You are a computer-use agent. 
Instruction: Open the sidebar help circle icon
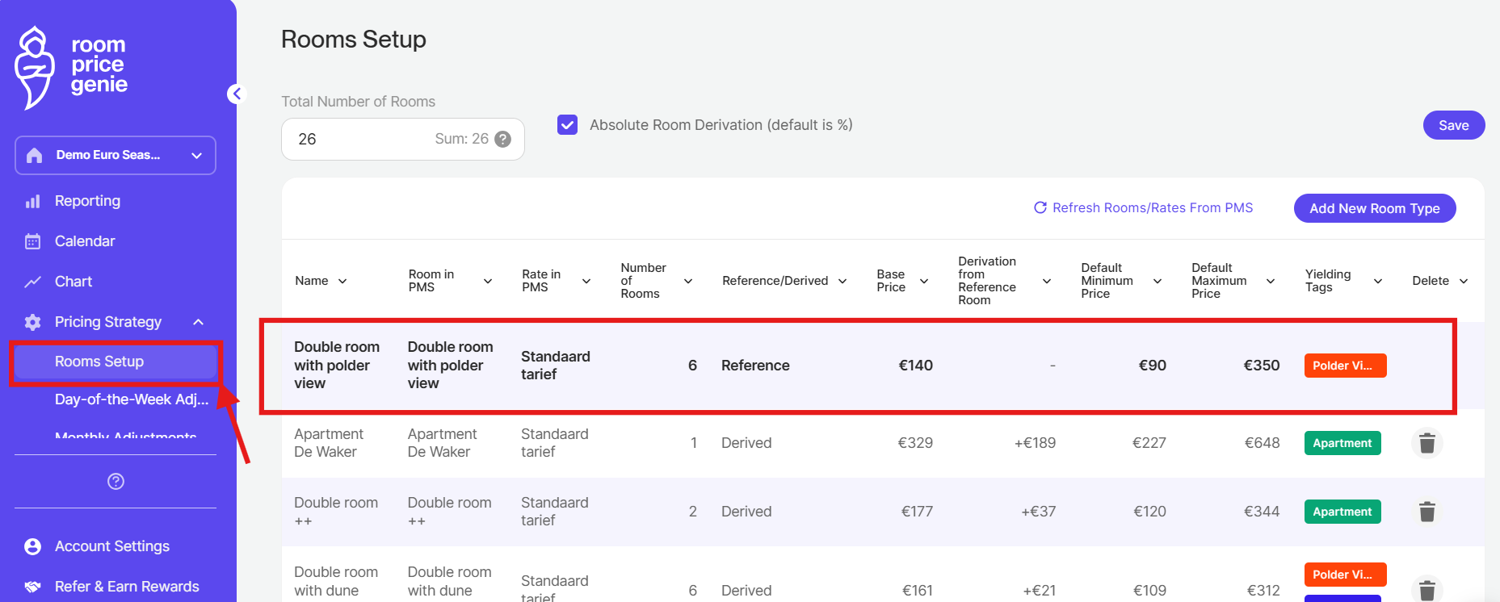116,482
